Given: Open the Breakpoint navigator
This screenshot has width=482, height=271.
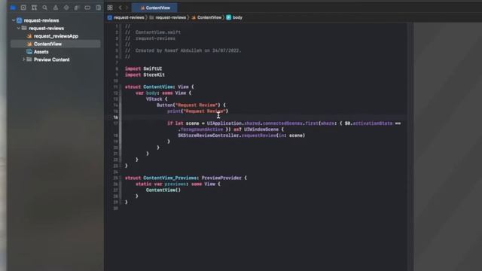Looking at the screenshot, I should (x=87, y=8).
